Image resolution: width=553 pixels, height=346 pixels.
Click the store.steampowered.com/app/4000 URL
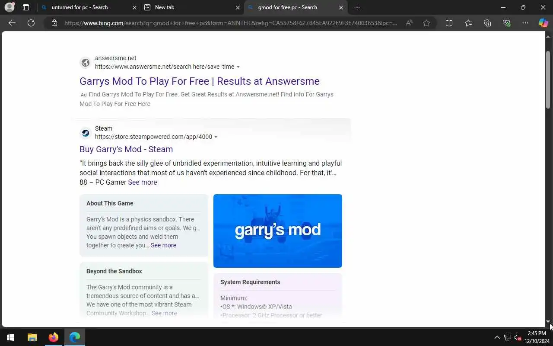point(153,137)
